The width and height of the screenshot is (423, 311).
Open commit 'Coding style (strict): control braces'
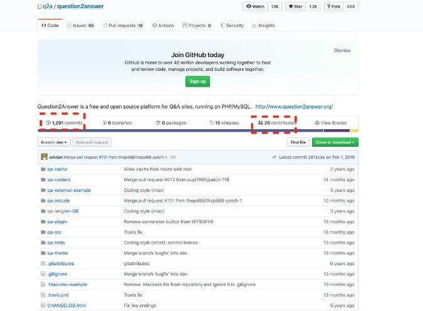(161, 243)
